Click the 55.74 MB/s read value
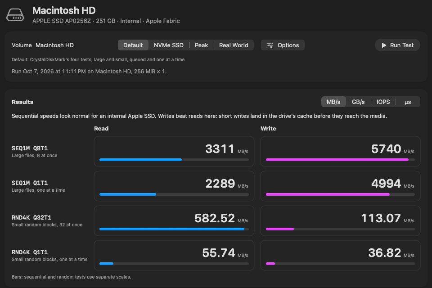The width and height of the screenshot is (432, 288). pyautogui.click(x=225, y=253)
